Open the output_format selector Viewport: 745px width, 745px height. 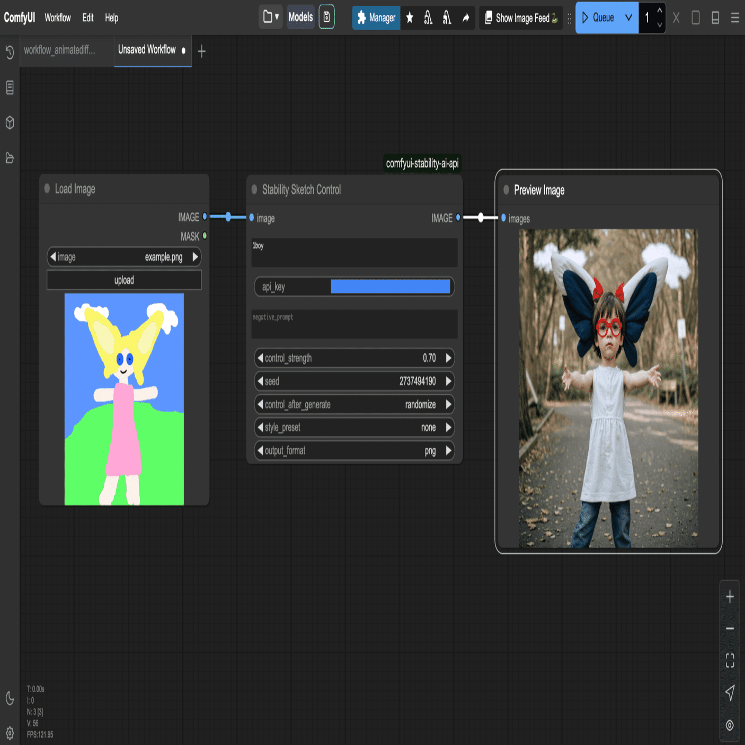354,451
